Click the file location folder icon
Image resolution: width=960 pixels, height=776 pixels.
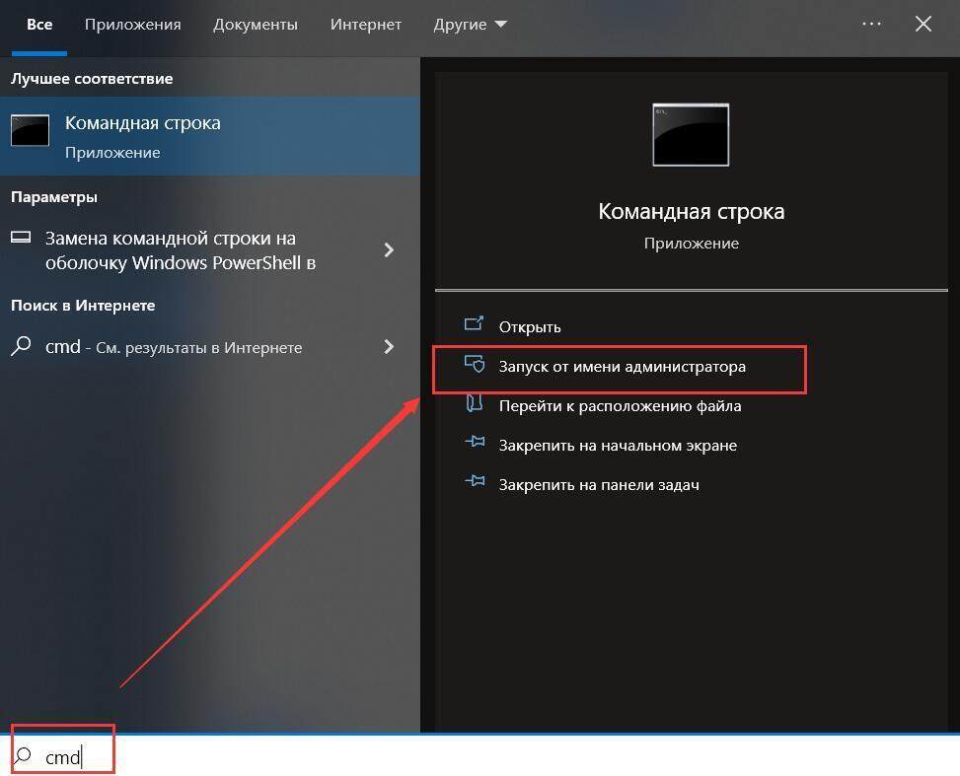click(x=475, y=403)
